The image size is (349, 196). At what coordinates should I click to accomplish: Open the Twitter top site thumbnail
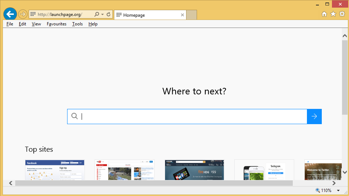(323, 170)
